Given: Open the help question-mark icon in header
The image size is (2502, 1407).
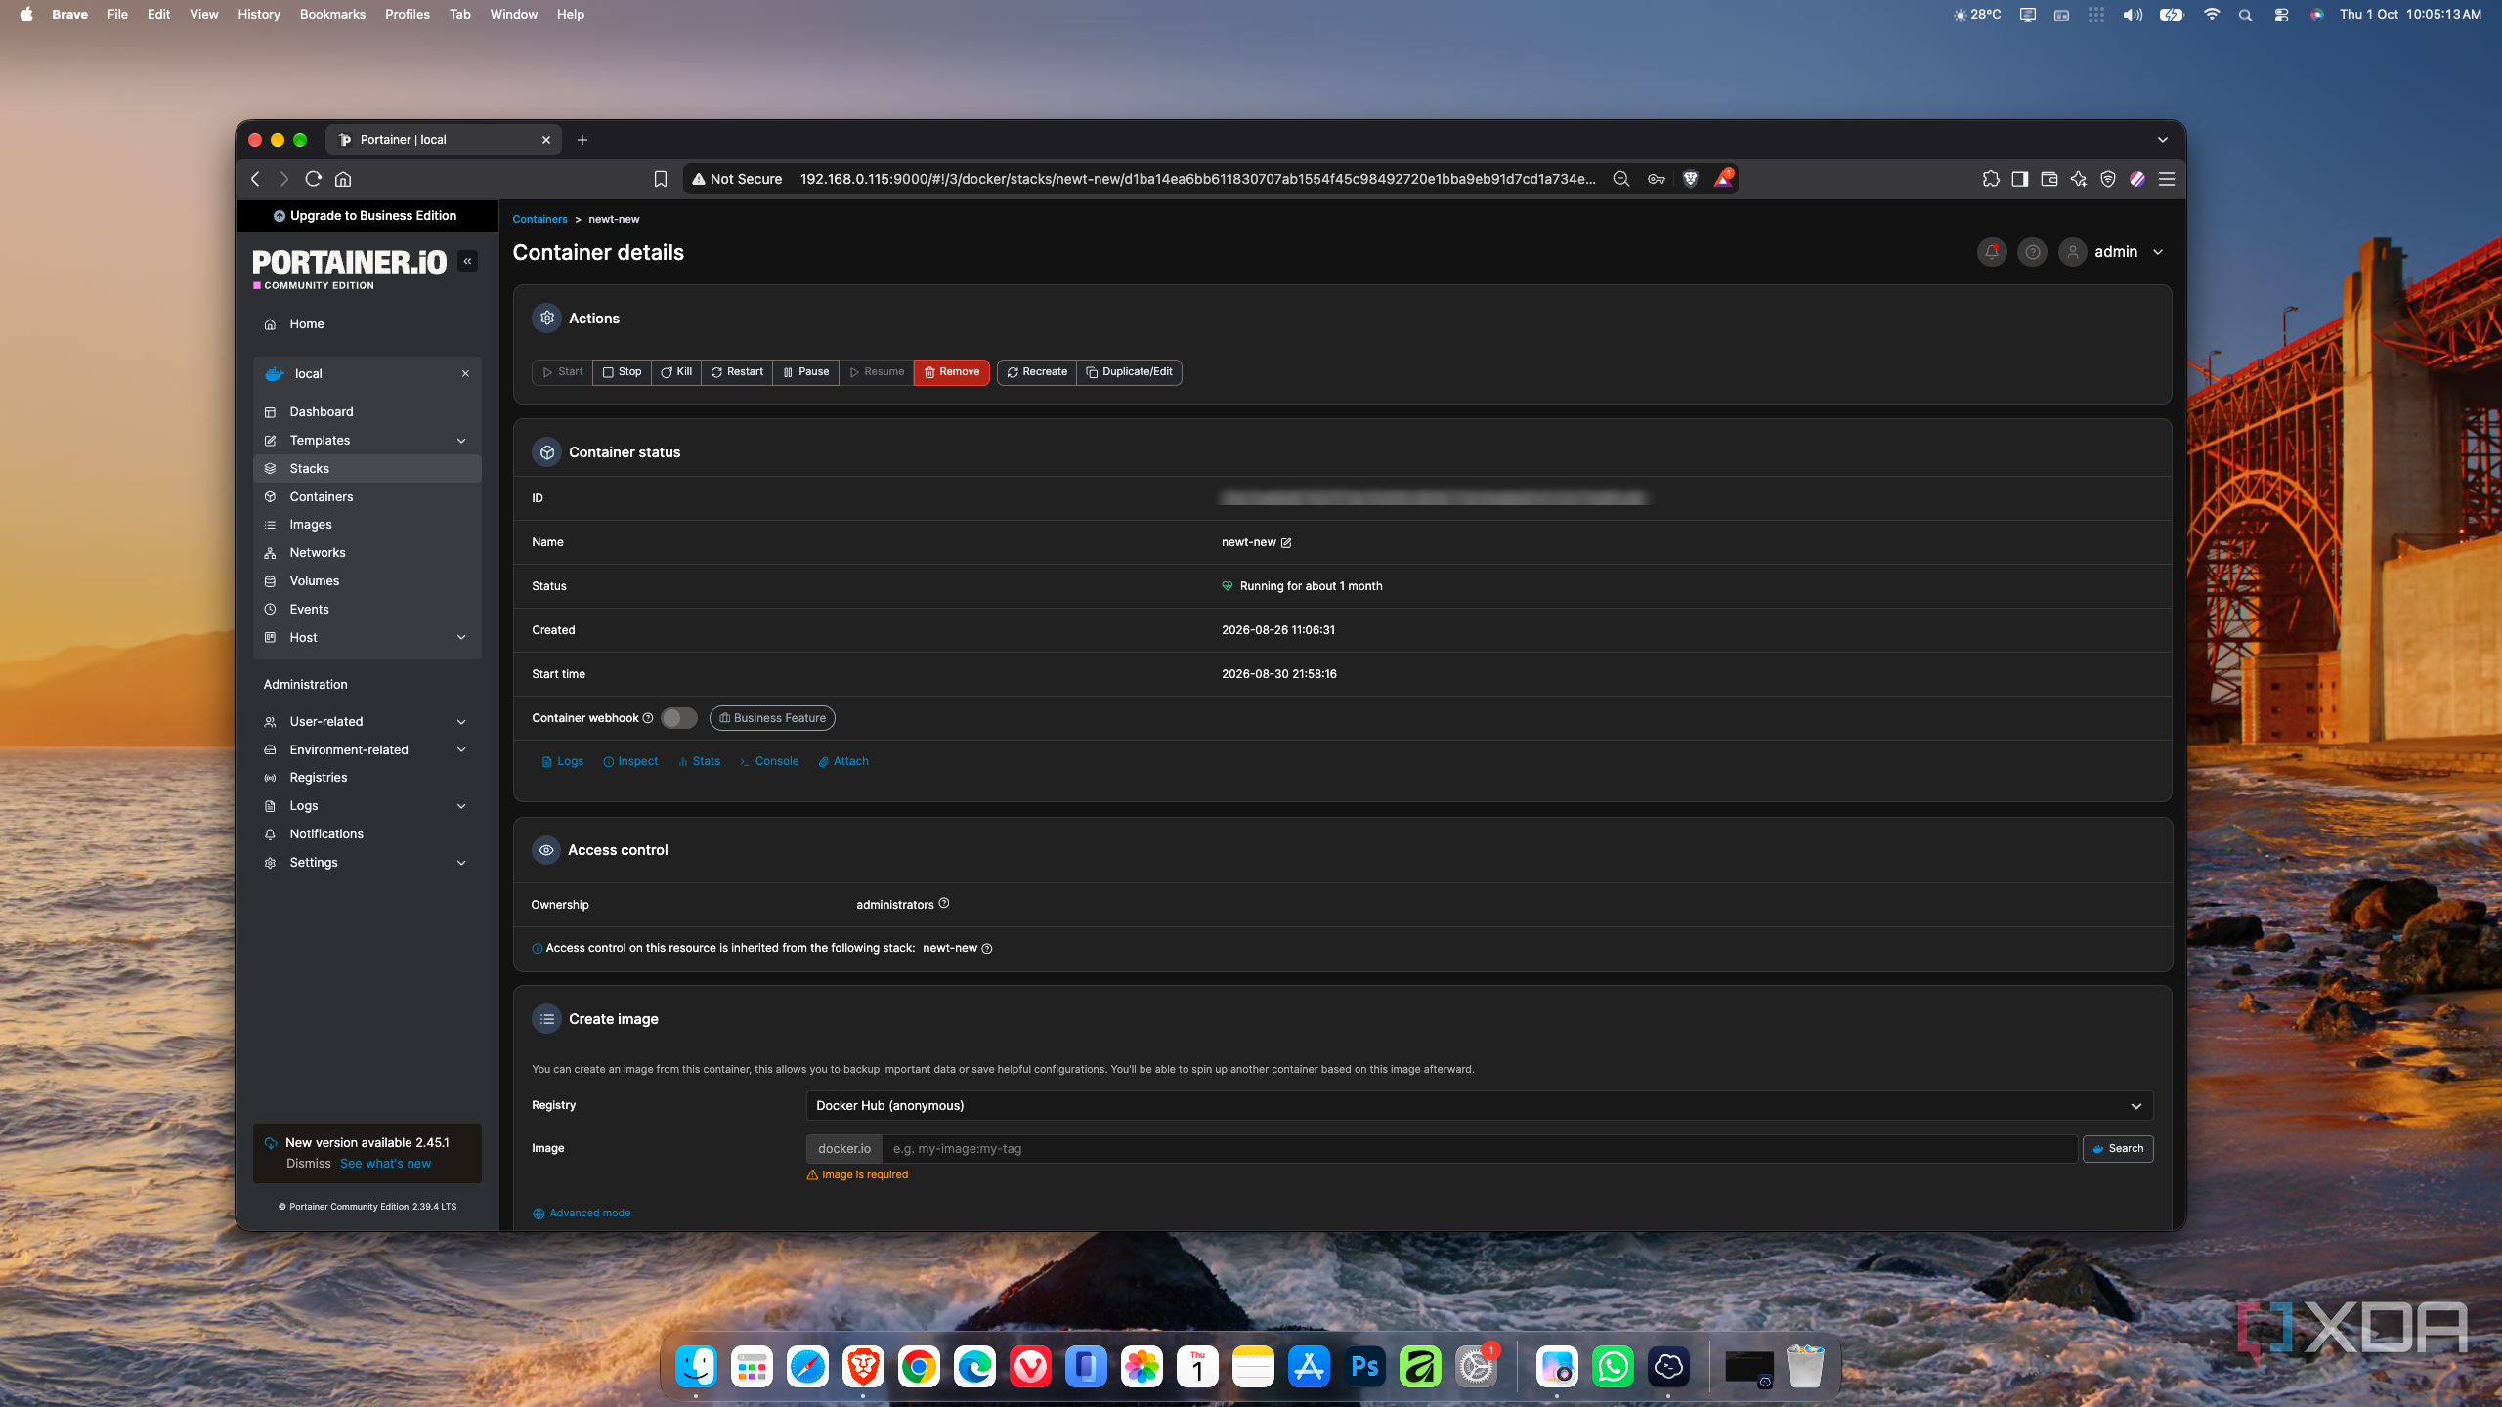Looking at the screenshot, I should pos(2033,252).
